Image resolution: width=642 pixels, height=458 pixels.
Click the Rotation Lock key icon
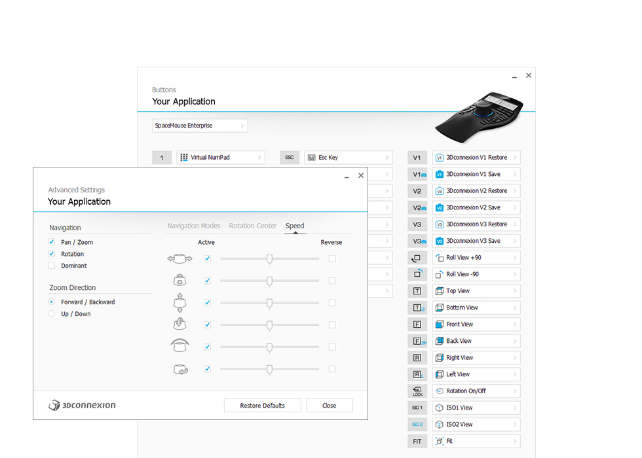pos(417,391)
